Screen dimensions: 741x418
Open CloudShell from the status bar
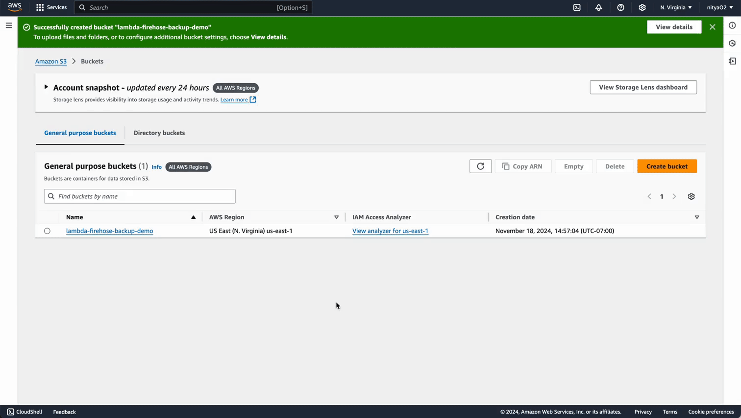tap(24, 412)
